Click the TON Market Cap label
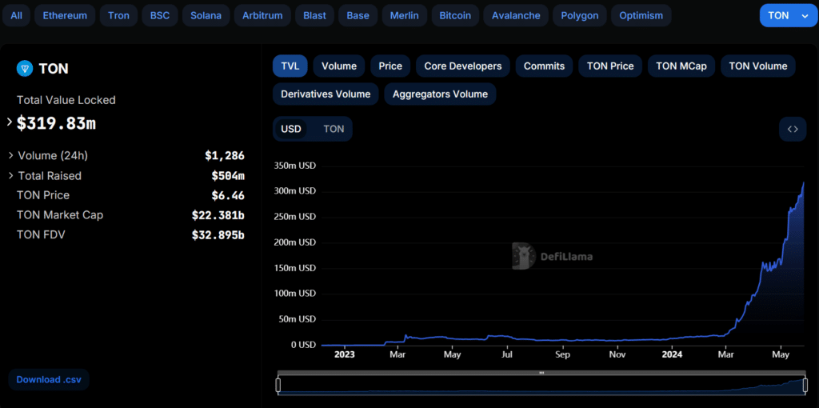The width and height of the screenshot is (819, 408). (x=60, y=214)
